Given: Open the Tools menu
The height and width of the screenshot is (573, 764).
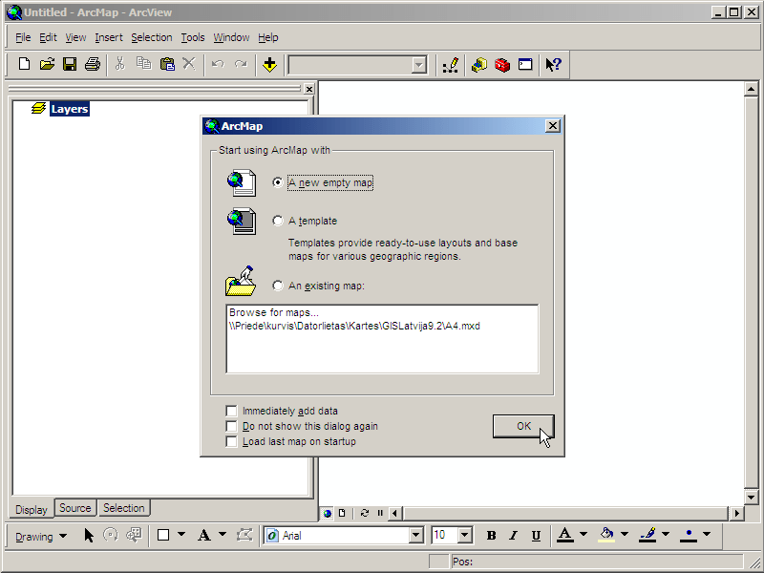Looking at the screenshot, I should (x=193, y=37).
